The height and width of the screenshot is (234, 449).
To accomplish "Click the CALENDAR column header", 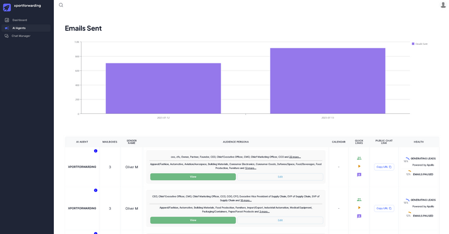I will [x=338, y=142].
